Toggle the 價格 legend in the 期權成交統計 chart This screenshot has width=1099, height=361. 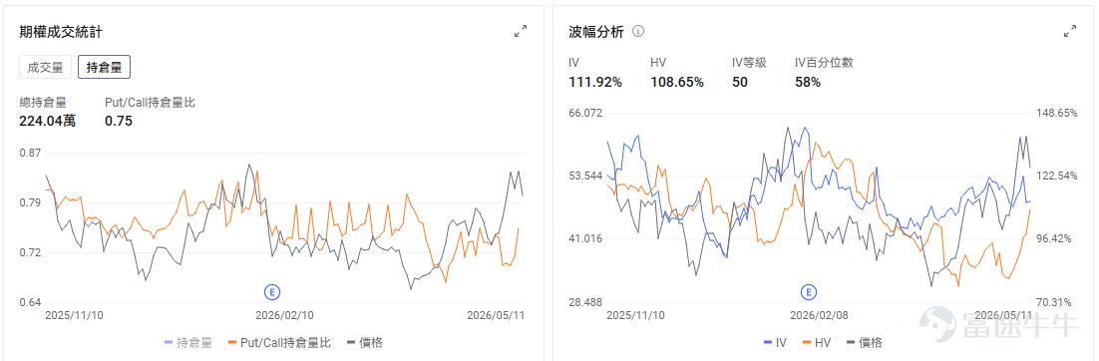coord(365,342)
